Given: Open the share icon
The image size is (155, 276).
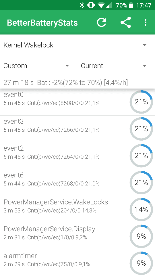Looking at the screenshot, I should pyautogui.click(x=126, y=22).
